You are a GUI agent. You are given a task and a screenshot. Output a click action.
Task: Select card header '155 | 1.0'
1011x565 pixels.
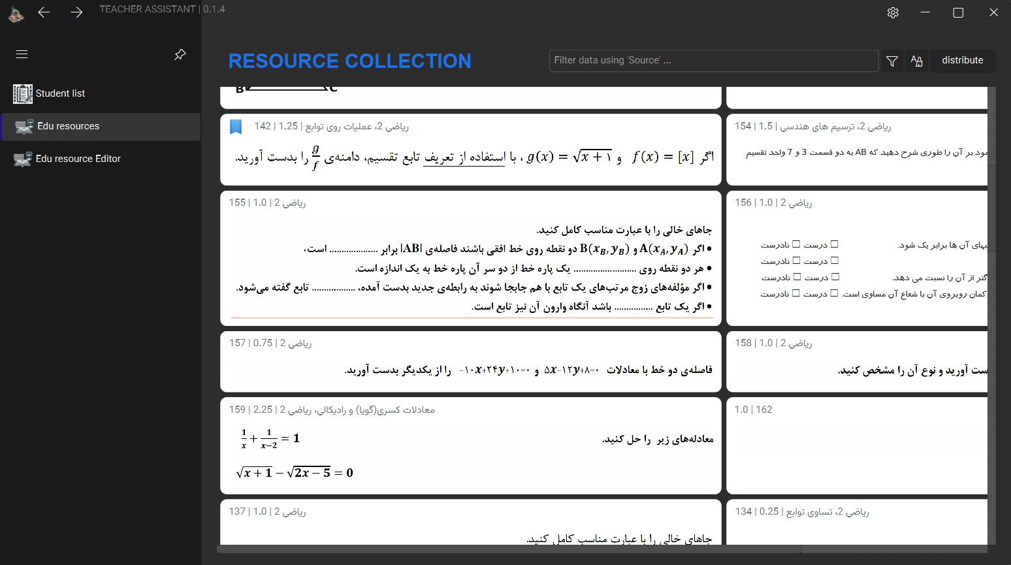pyautogui.click(x=267, y=203)
